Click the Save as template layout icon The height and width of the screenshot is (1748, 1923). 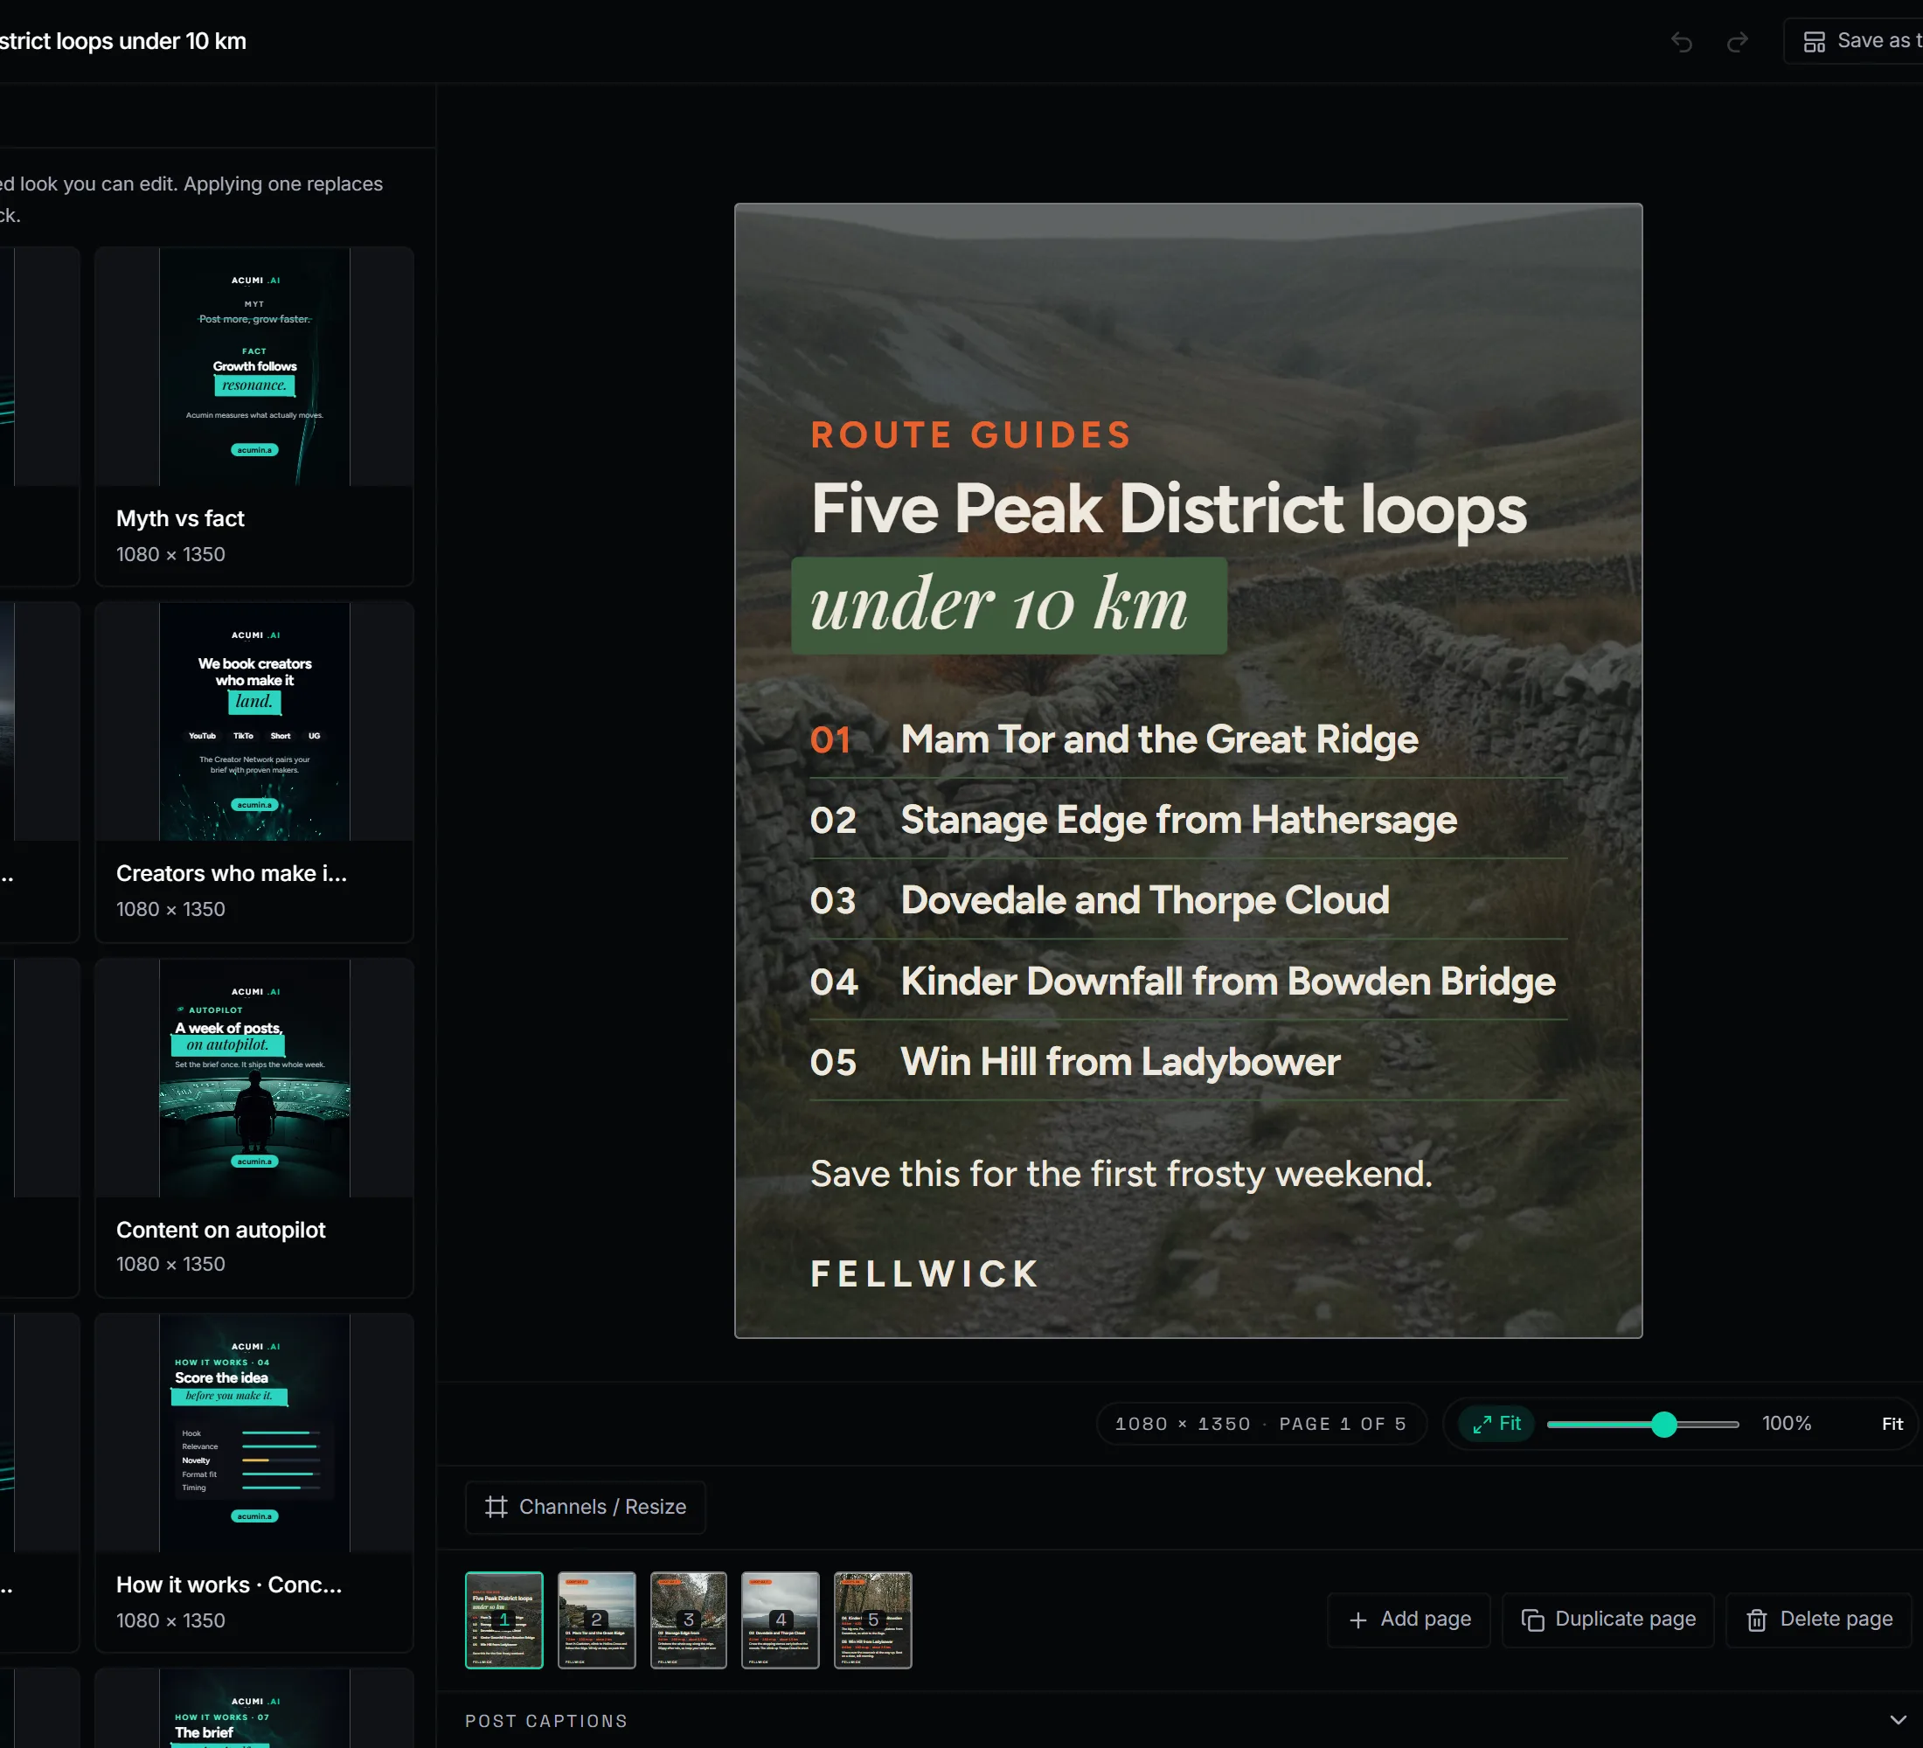coord(1815,42)
